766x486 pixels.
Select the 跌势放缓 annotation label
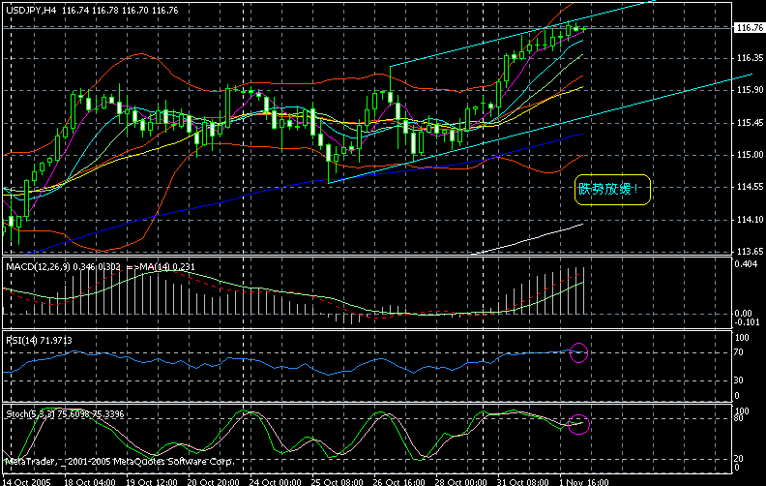[612, 189]
